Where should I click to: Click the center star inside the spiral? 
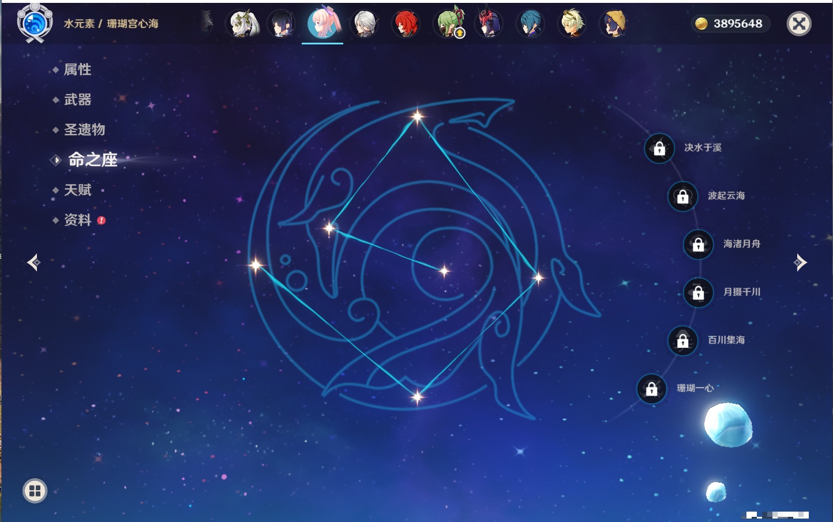tap(444, 271)
